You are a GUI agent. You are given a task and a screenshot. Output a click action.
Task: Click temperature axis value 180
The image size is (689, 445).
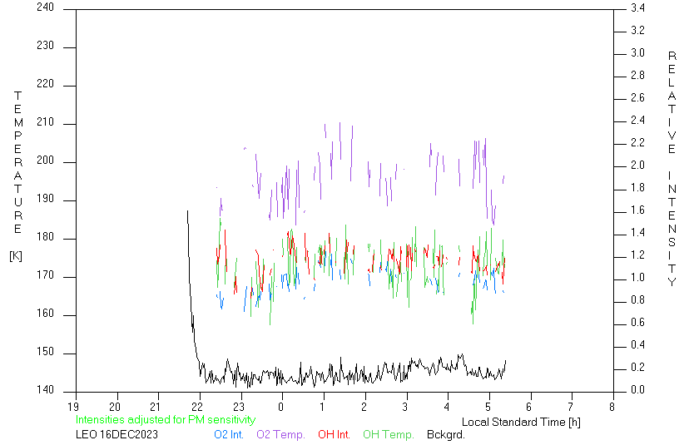point(45,237)
